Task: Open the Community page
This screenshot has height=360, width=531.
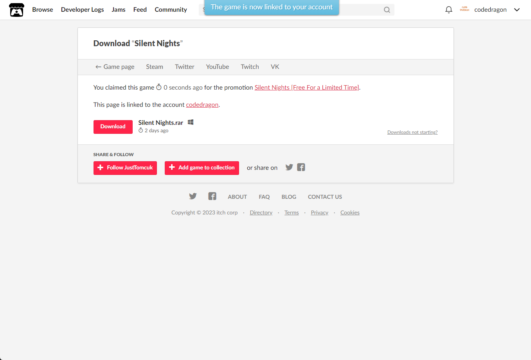Action: click(x=171, y=10)
